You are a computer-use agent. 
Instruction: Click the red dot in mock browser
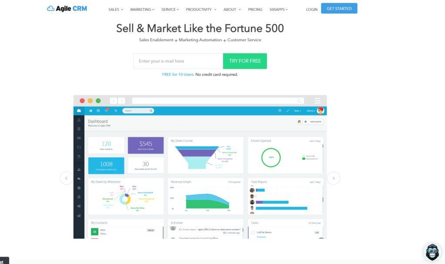(82, 101)
